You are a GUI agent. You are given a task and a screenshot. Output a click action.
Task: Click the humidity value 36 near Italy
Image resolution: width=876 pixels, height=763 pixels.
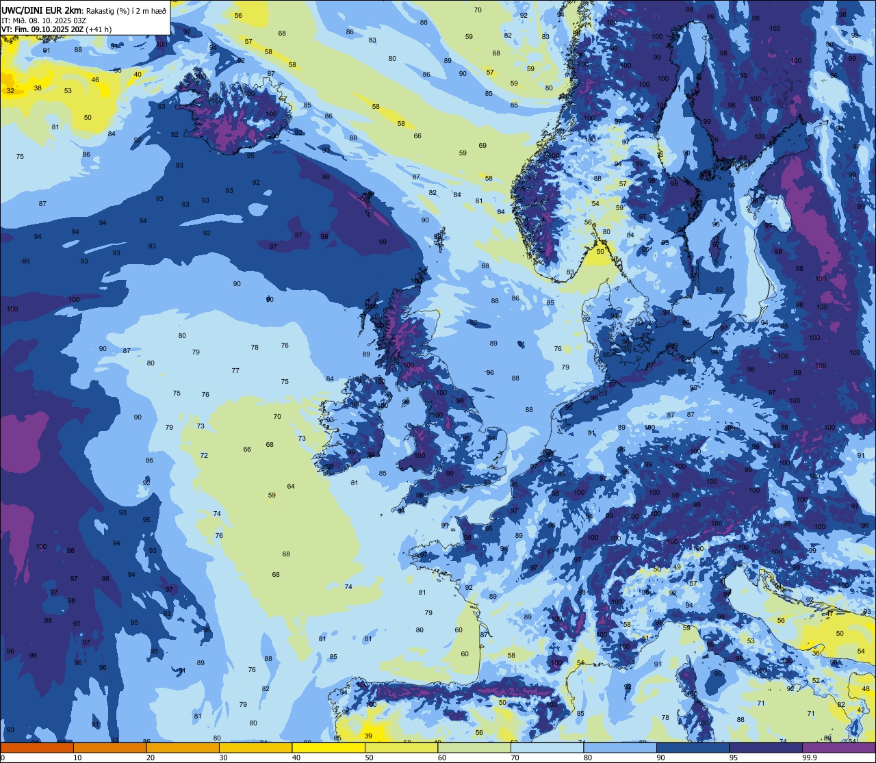(x=816, y=653)
